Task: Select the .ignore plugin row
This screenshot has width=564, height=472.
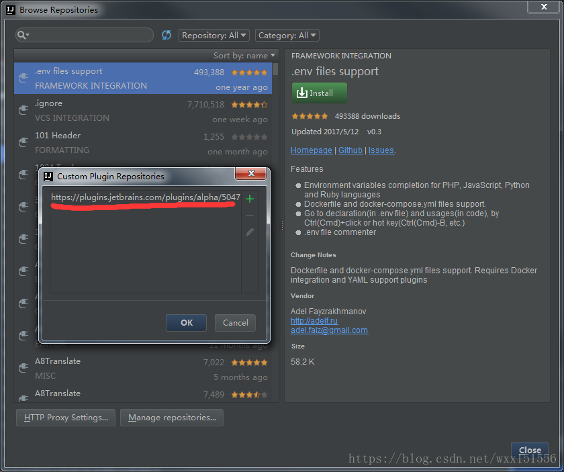Action: (143, 110)
